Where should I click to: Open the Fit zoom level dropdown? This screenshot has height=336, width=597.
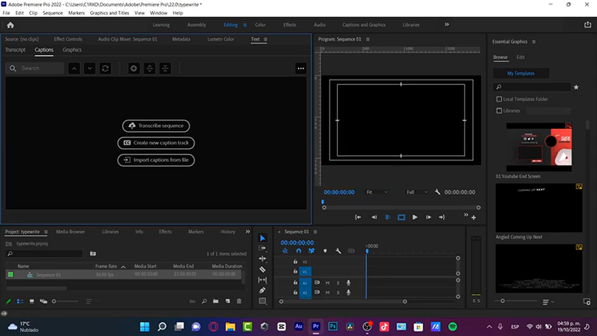click(x=377, y=192)
